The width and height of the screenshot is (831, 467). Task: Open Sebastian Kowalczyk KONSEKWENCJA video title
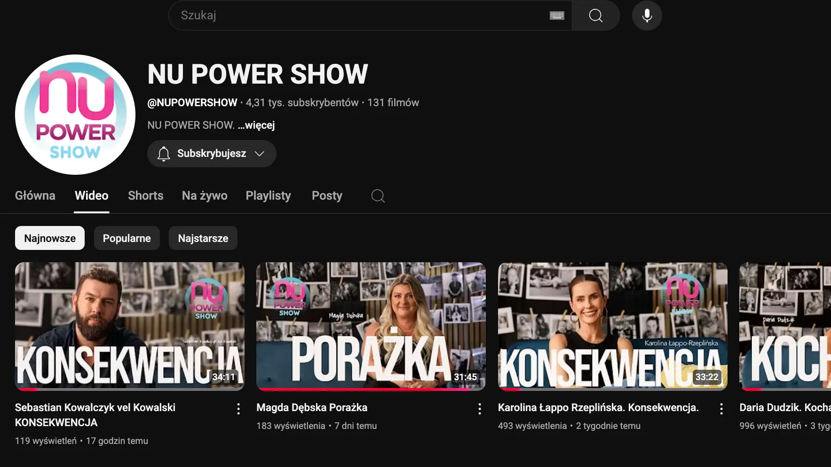point(95,415)
